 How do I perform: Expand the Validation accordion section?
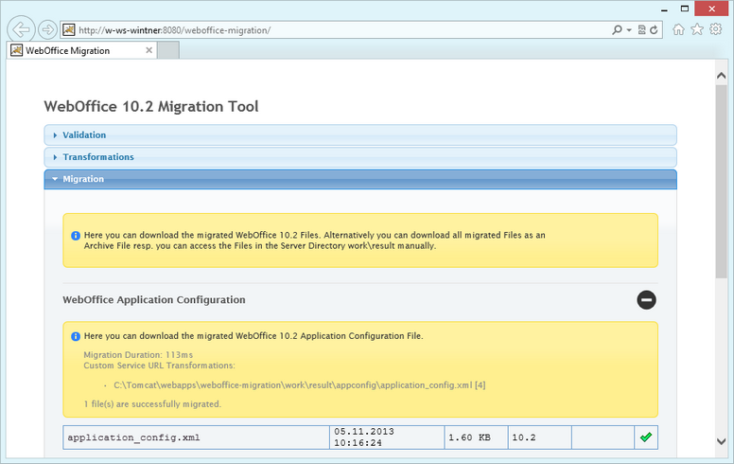coord(360,135)
